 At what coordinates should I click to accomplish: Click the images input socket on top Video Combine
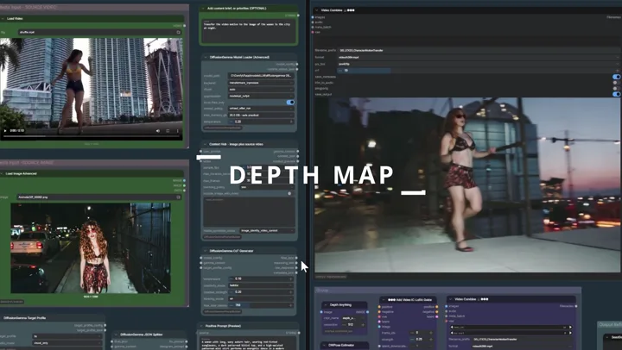tap(313, 17)
